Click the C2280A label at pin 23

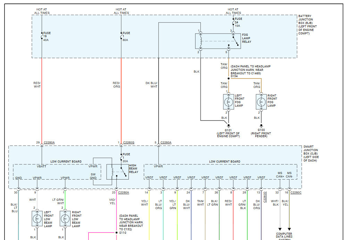[124, 192]
